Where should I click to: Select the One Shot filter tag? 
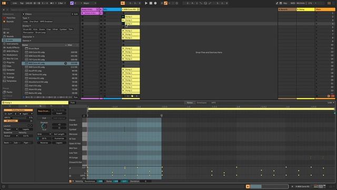pos(34,22)
